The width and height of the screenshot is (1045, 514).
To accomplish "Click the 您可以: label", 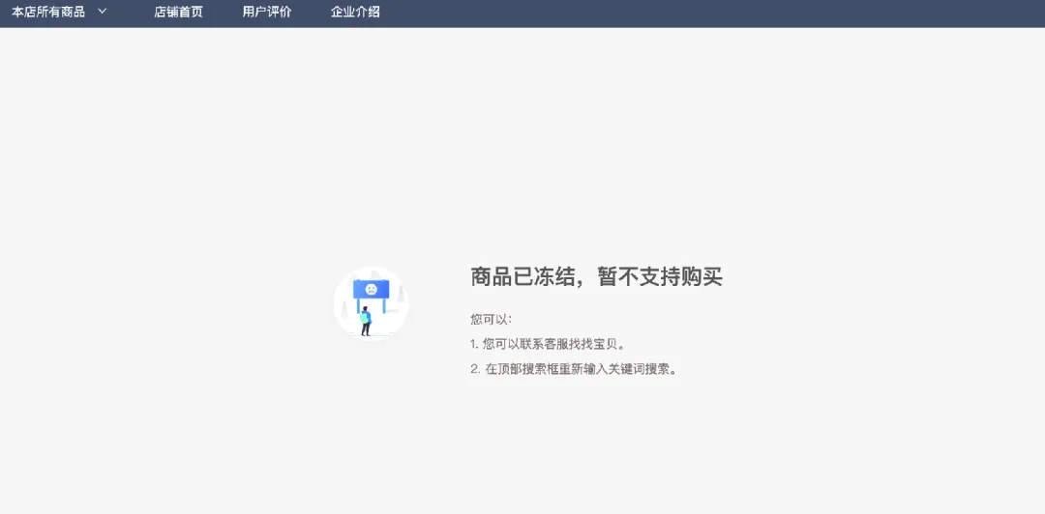I will tap(491, 319).
